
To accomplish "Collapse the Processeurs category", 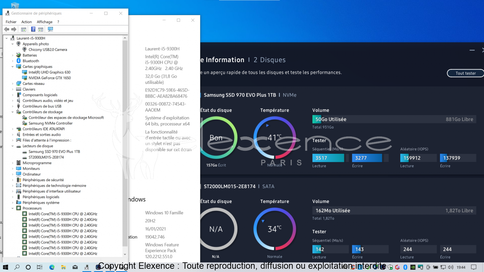I will (13, 208).
